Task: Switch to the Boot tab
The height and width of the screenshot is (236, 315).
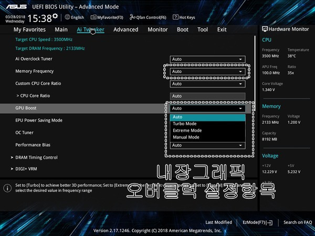Action: point(183,29)
